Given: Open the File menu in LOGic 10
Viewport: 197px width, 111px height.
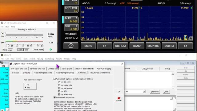Looking at the screenshot, I should coord(2,59).
